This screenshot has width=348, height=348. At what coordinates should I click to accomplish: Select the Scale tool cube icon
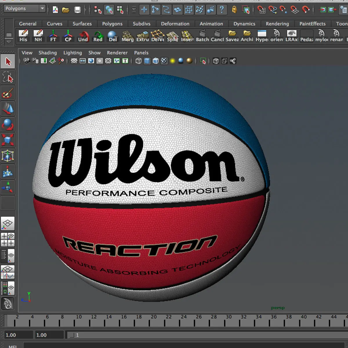point(8,140)
